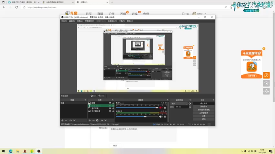Mute the desktop audio speaker icon

click(x=161, y=117)
